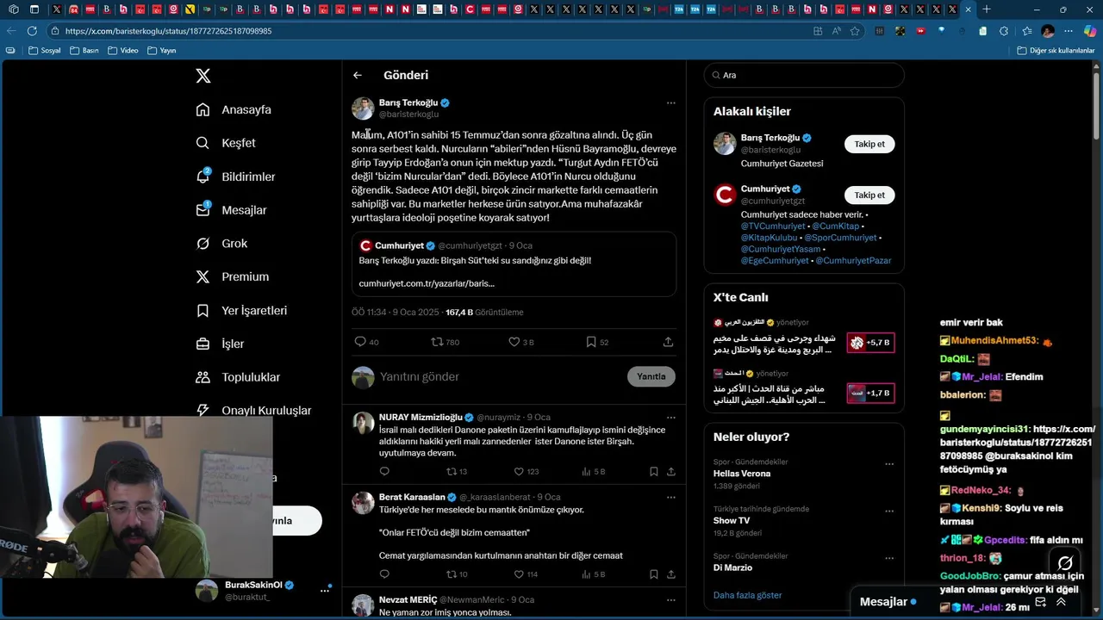Image resolution: width=1103 pixels, height=620 pixels.
Task: Open the quoted Cumhuriyet post card
Action: click(514, 264)
